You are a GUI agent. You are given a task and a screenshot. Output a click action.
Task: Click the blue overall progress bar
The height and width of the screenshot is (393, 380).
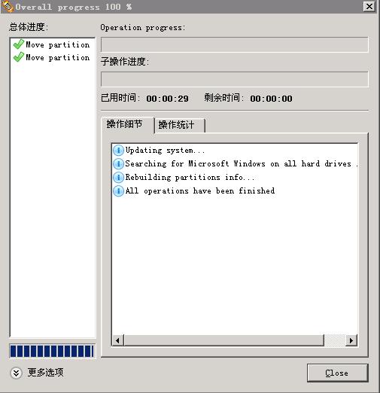[52, 351]
